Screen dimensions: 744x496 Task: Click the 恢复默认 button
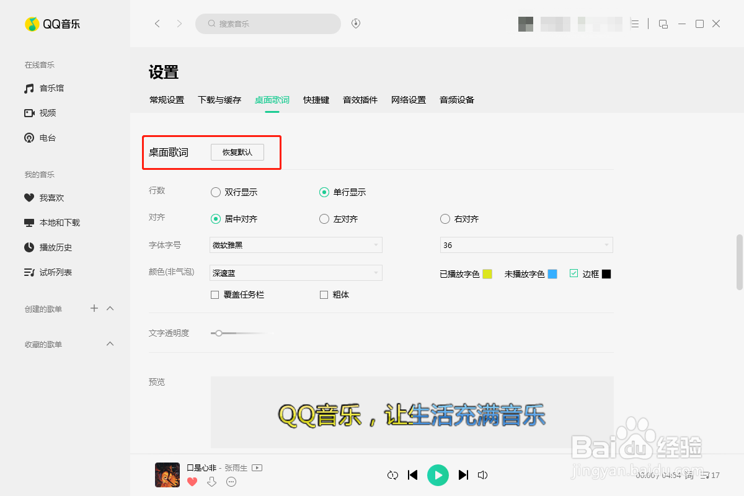tap(237, 152)
